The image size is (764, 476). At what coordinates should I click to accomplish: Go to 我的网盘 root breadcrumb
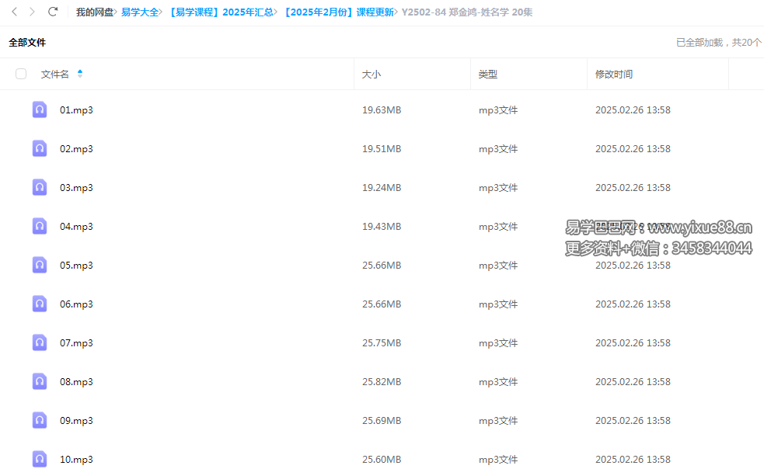tap(94, 12)
